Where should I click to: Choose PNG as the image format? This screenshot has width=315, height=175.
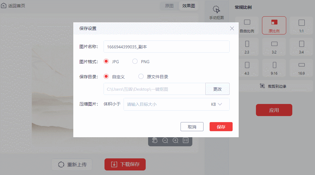[x=135, y=61]
